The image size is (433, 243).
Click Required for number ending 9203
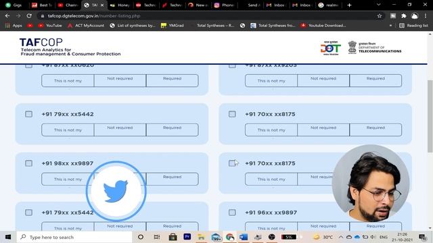(375, 80)
